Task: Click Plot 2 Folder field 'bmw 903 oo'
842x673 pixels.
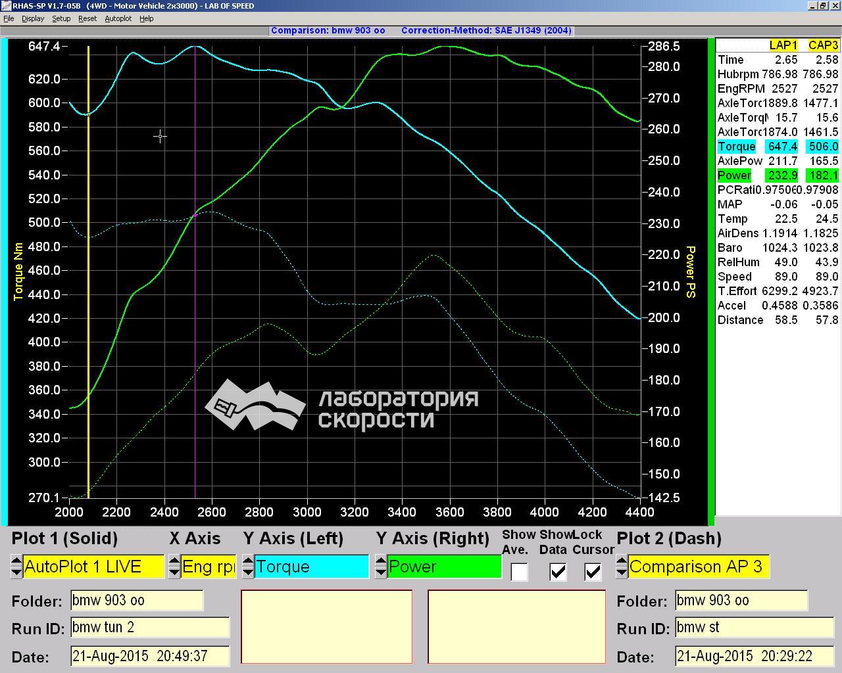Action: point(741,600)
